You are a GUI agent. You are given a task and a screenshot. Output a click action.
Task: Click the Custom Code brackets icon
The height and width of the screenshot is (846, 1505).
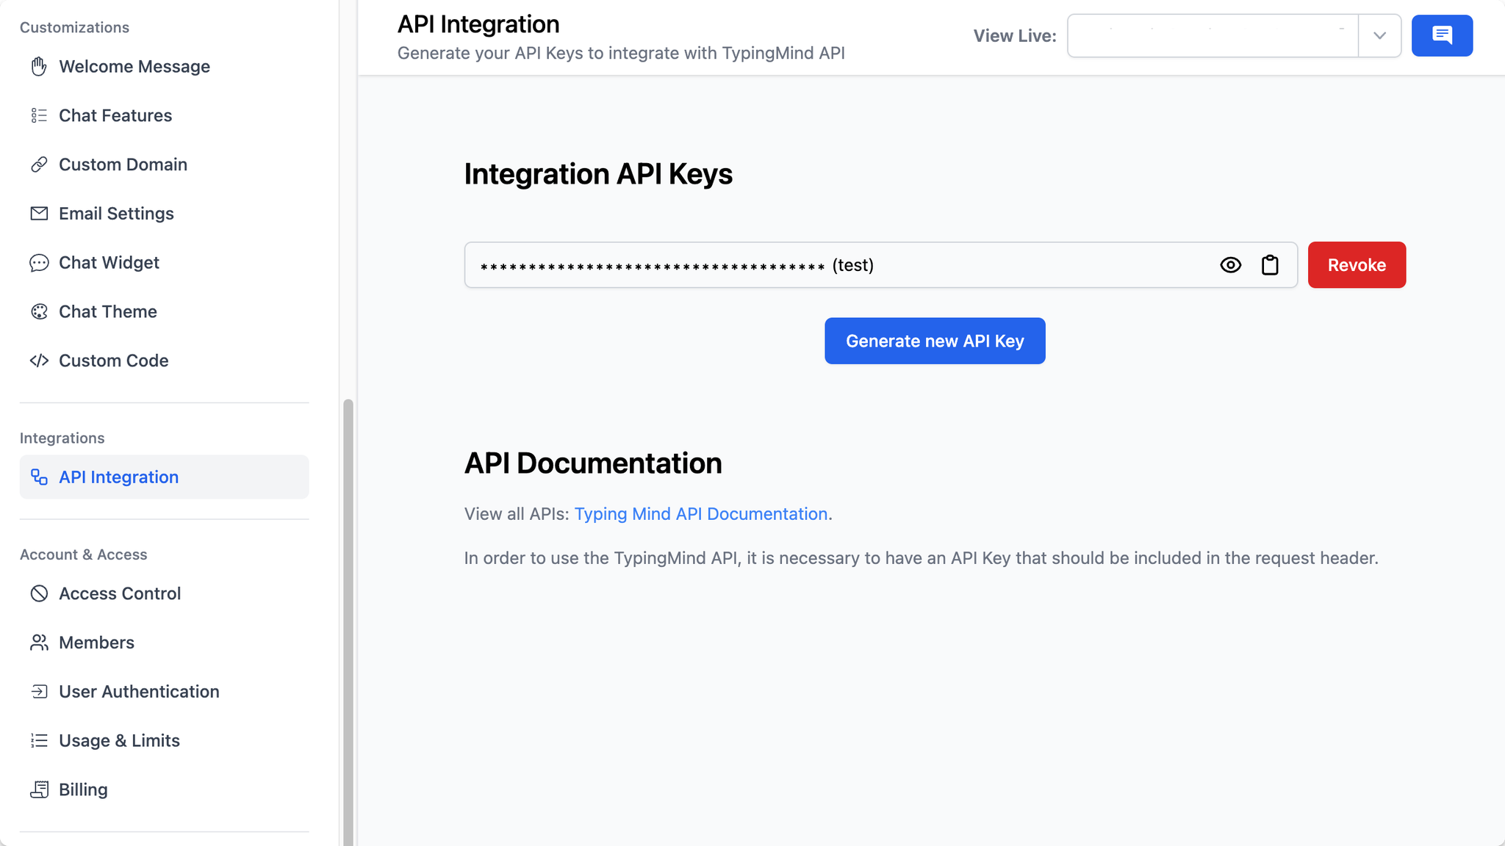(39, 361)
